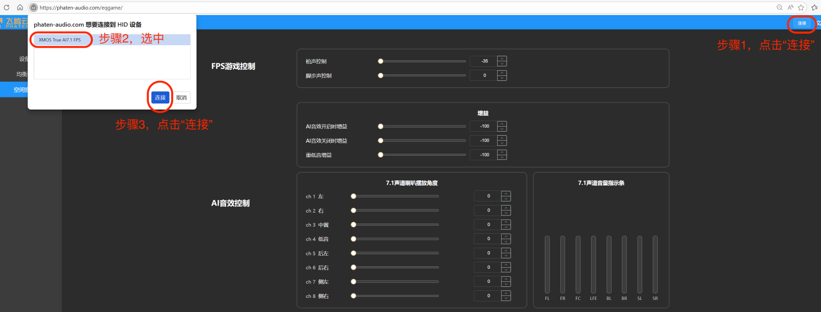
Task: Click the Phaten logo in header
Action: tap(15, 23)
